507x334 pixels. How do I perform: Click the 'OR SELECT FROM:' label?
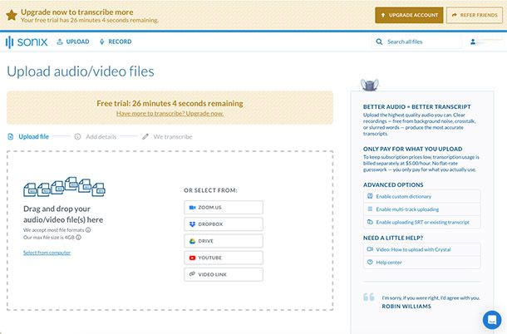pos(210,190)
